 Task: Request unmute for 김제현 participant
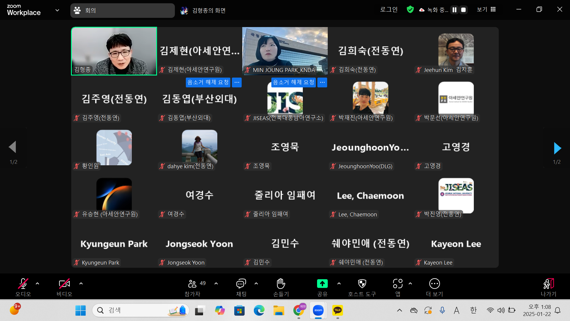(208, 82)
